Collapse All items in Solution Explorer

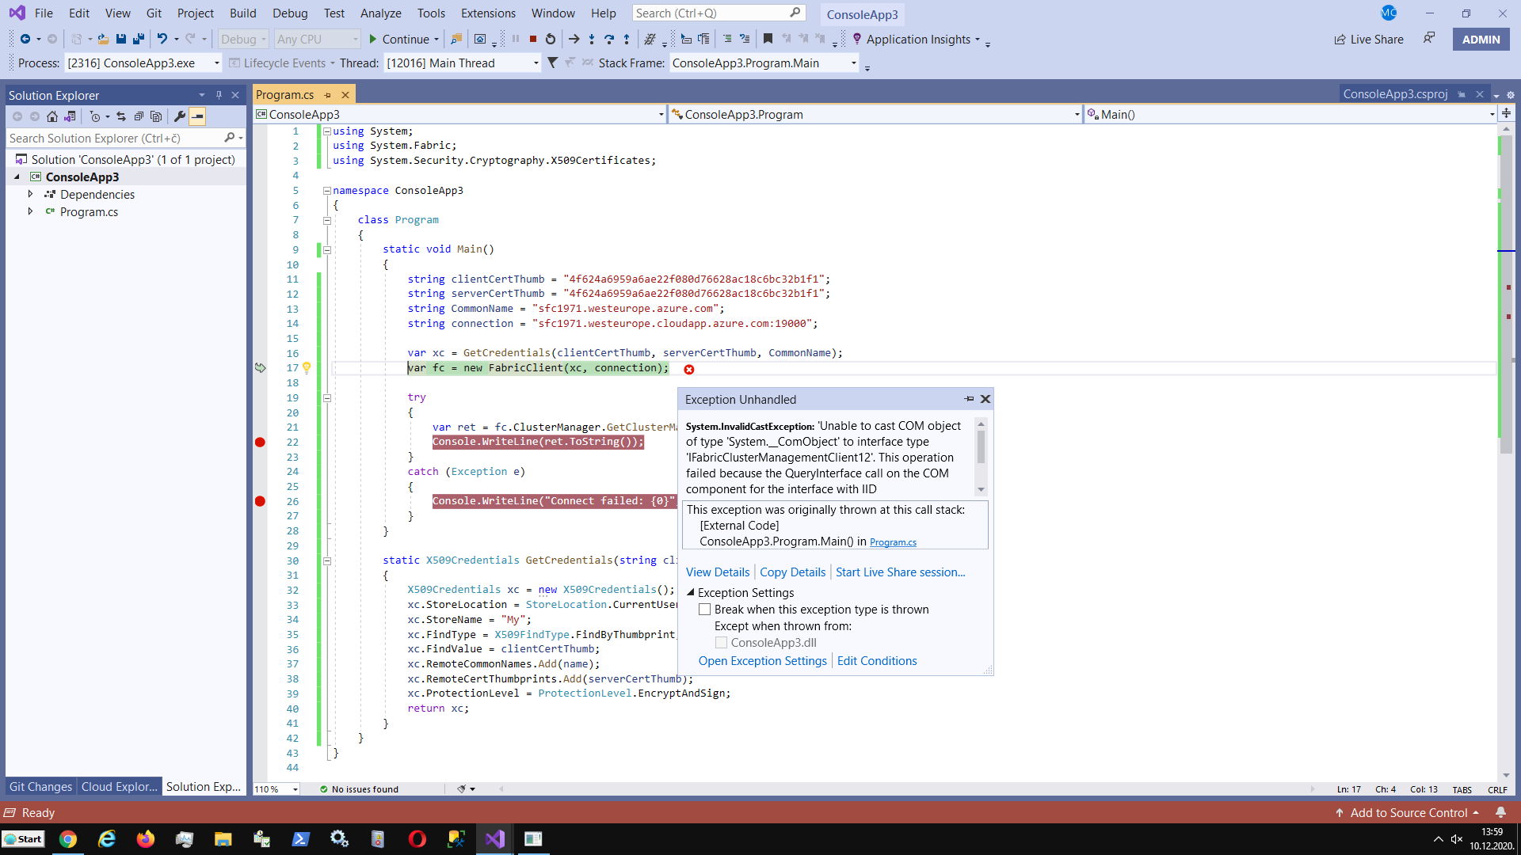click(140, 116)
